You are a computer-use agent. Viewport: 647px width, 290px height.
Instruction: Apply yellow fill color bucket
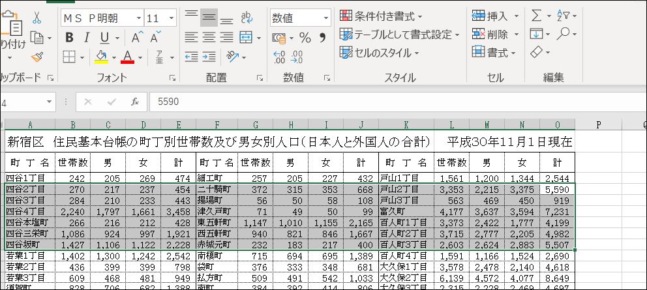pos(101,57)
